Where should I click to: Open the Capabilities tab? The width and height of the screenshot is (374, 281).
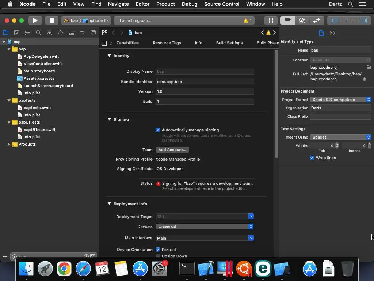pos(127,43)
